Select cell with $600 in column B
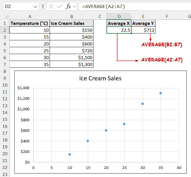 point(72,44)
